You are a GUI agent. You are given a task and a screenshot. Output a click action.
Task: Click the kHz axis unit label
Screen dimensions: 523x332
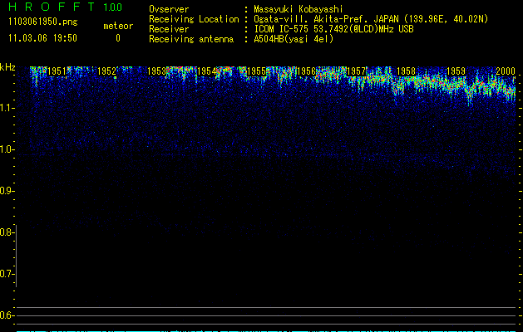coord(7,67)
